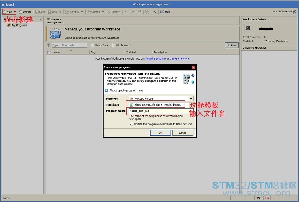The width and height of the screenshot is (299, 202).
Task: Click the blue chat icon in dialog
Action: tap(193, 82)
